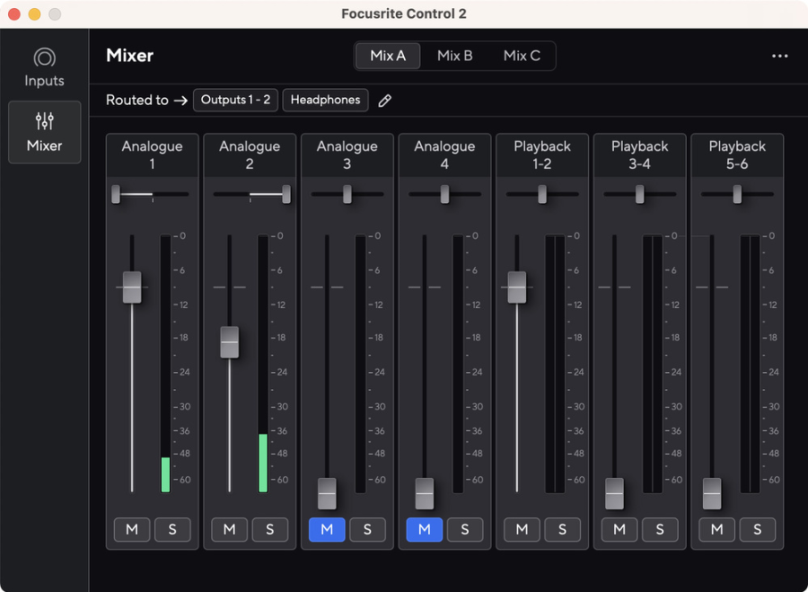Mute the Playback 3-4 channel
The image size is (808, 592).
tap(619, 530)
